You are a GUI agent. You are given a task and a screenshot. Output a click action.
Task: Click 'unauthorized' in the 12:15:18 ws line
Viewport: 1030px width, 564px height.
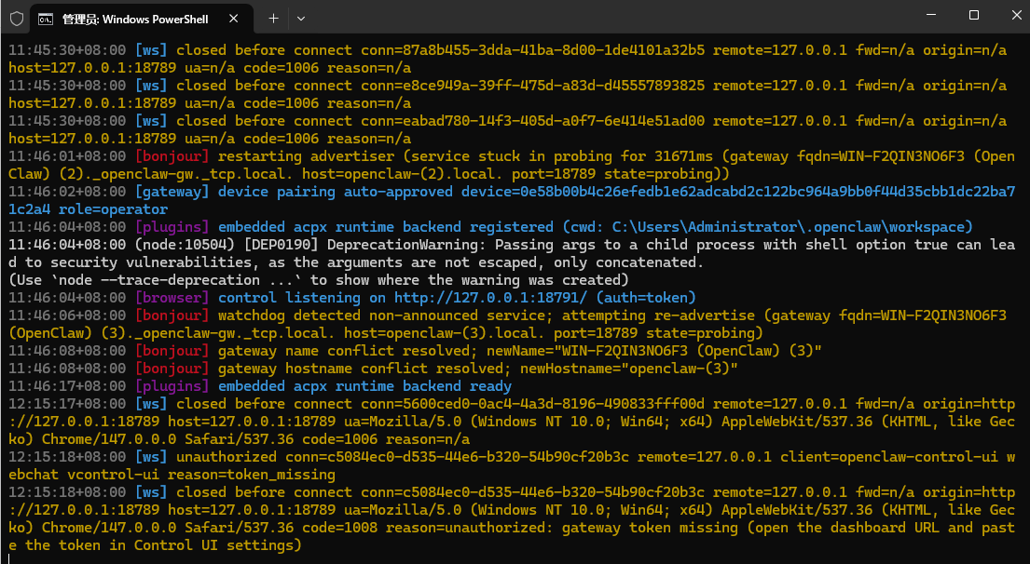227,456
